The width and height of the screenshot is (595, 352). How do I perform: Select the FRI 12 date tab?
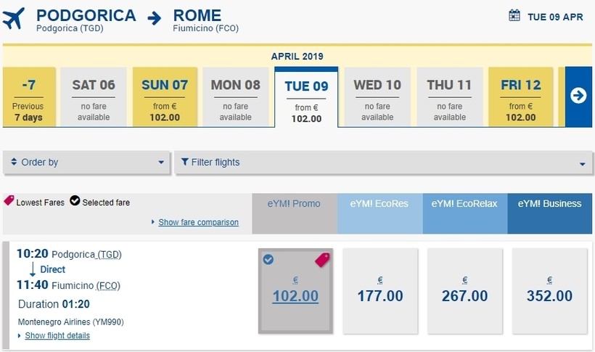tap(521, 97)
